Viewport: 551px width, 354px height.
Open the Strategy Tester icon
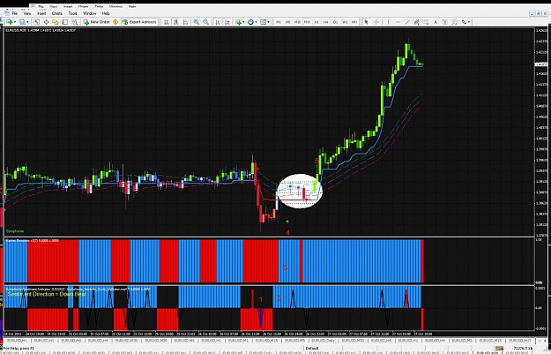tap(75, 22)
